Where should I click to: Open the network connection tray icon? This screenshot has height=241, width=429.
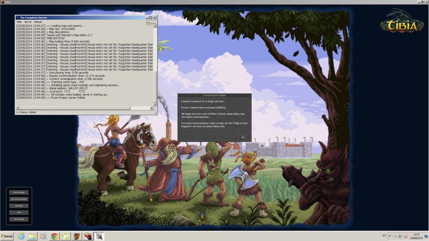point(400,236)
